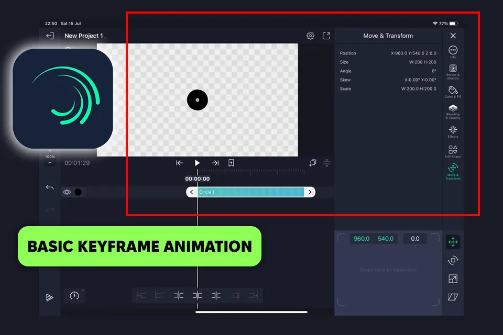Click left chevron on Circle 1 clip
The image size is (503, 335).
click(x=192, y=192)
